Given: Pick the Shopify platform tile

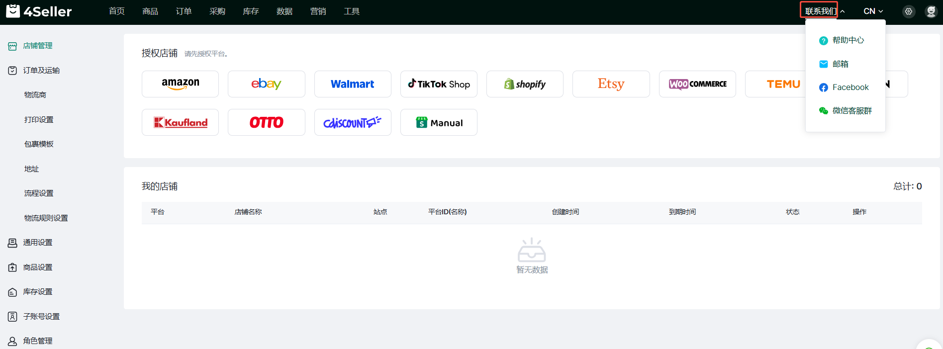Looking at the screenshot, I should [525, 84].
